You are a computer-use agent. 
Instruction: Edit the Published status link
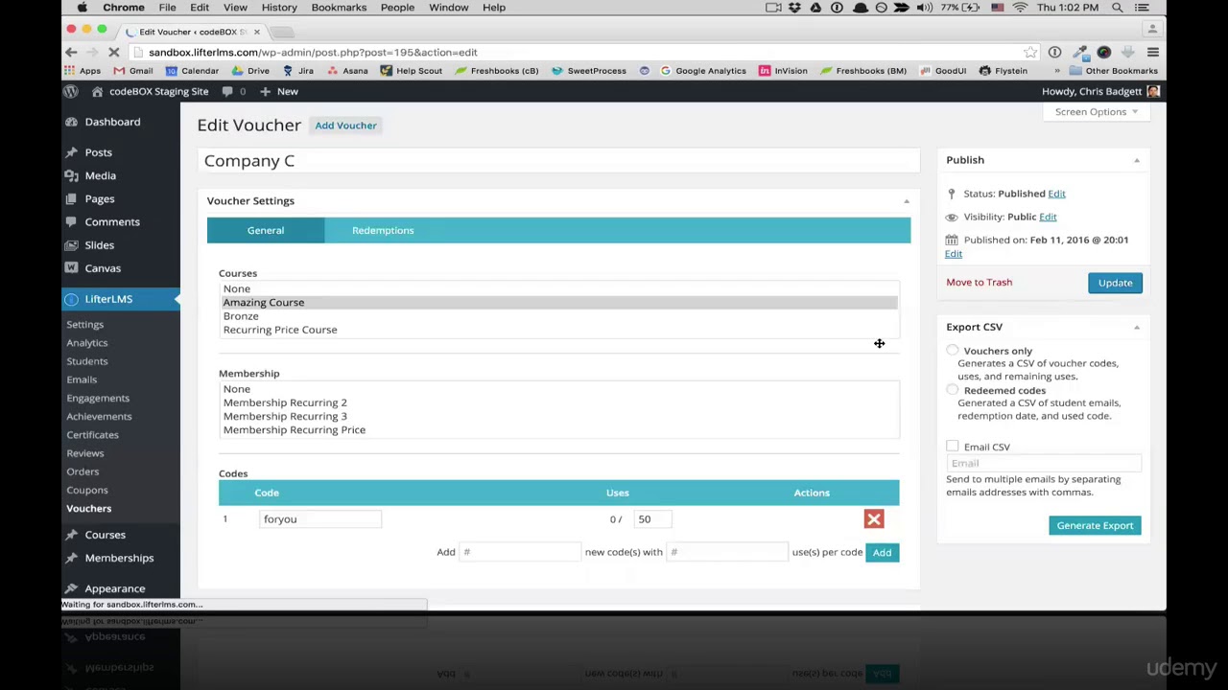click(x=1056, y=194)
